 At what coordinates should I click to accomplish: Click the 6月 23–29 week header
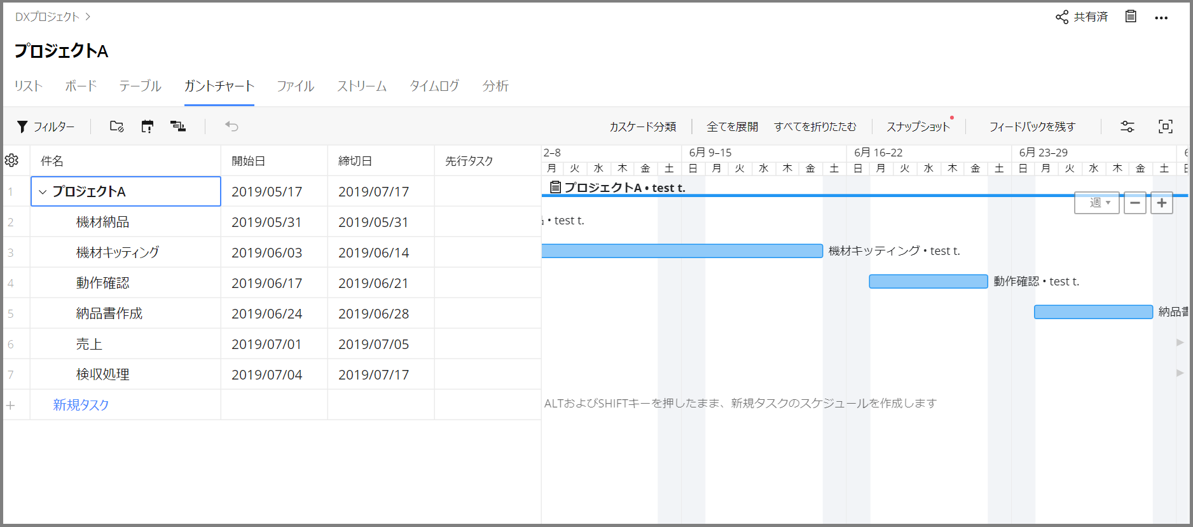pyautogui.click(x=1043, y=153)
